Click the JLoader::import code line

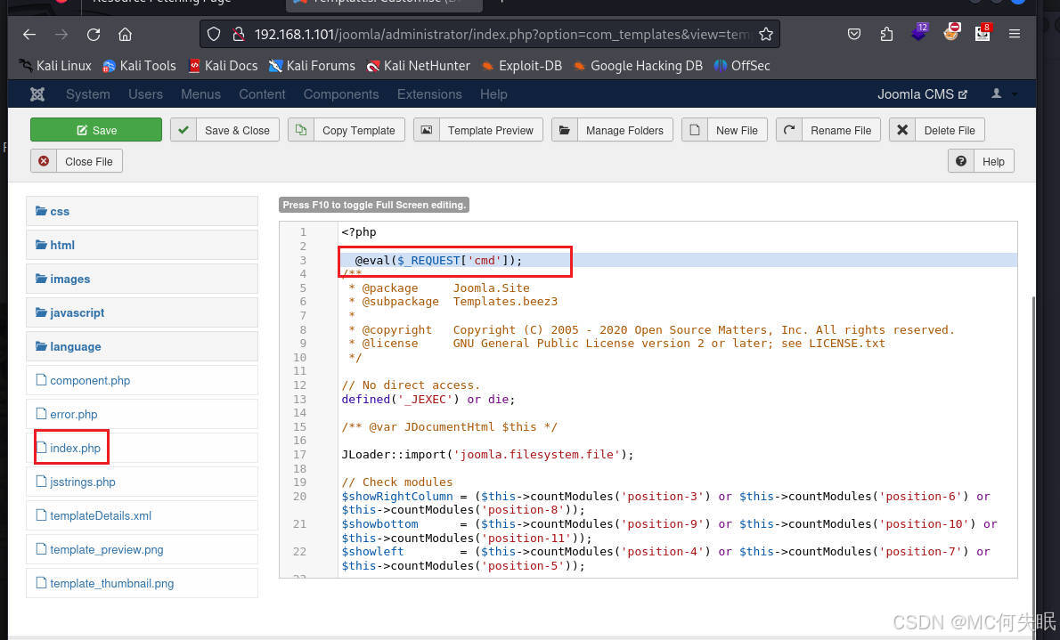(487, 455)
